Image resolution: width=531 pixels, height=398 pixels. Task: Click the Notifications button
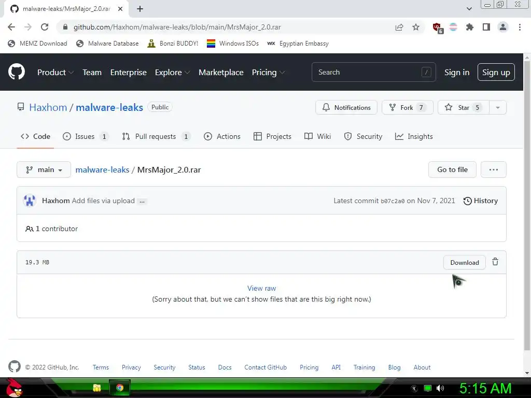click(346, 108)
